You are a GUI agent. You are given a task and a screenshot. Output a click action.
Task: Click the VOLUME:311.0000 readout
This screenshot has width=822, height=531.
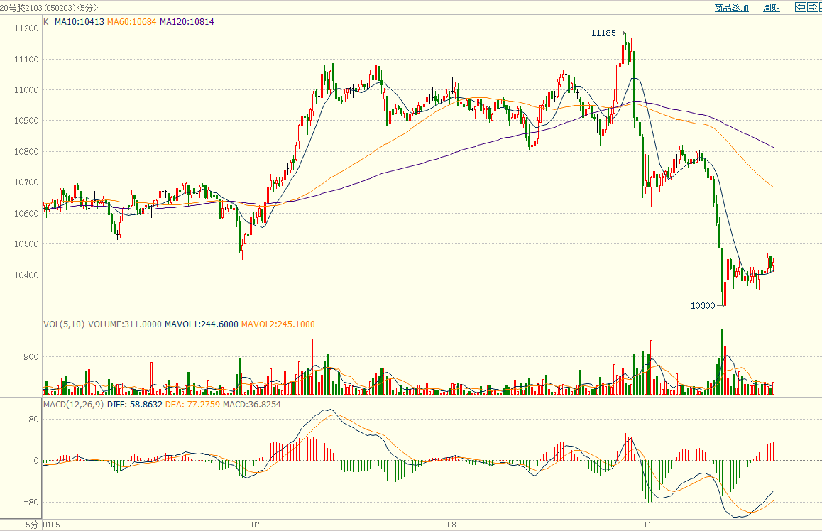click(x=125, y=324)
